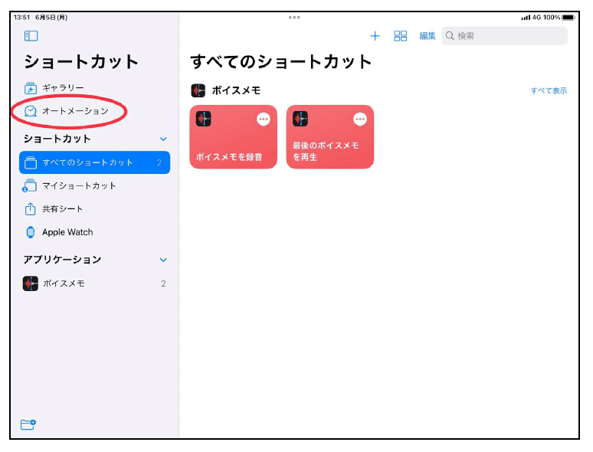
Task: Click the Apple Watch icon
Action: tap(31, 232)
